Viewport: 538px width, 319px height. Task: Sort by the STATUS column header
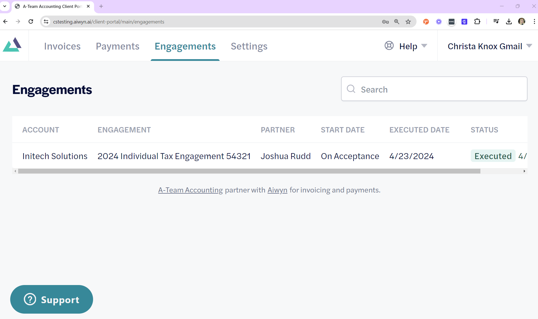484,130
